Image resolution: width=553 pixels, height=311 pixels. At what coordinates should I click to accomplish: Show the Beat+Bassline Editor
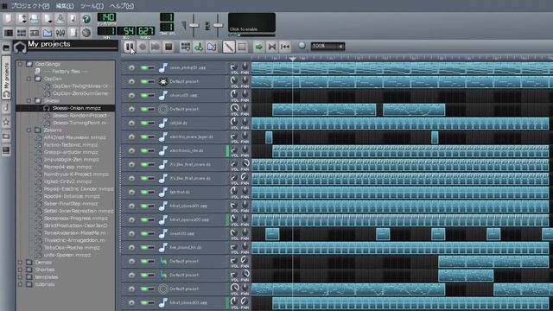click(x=22, y=33)
